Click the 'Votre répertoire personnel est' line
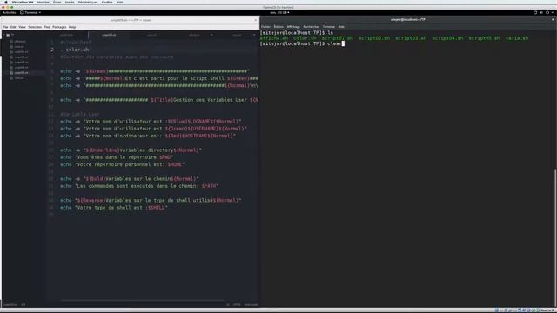Screen dimensions: 557x313 pos(122,164)
